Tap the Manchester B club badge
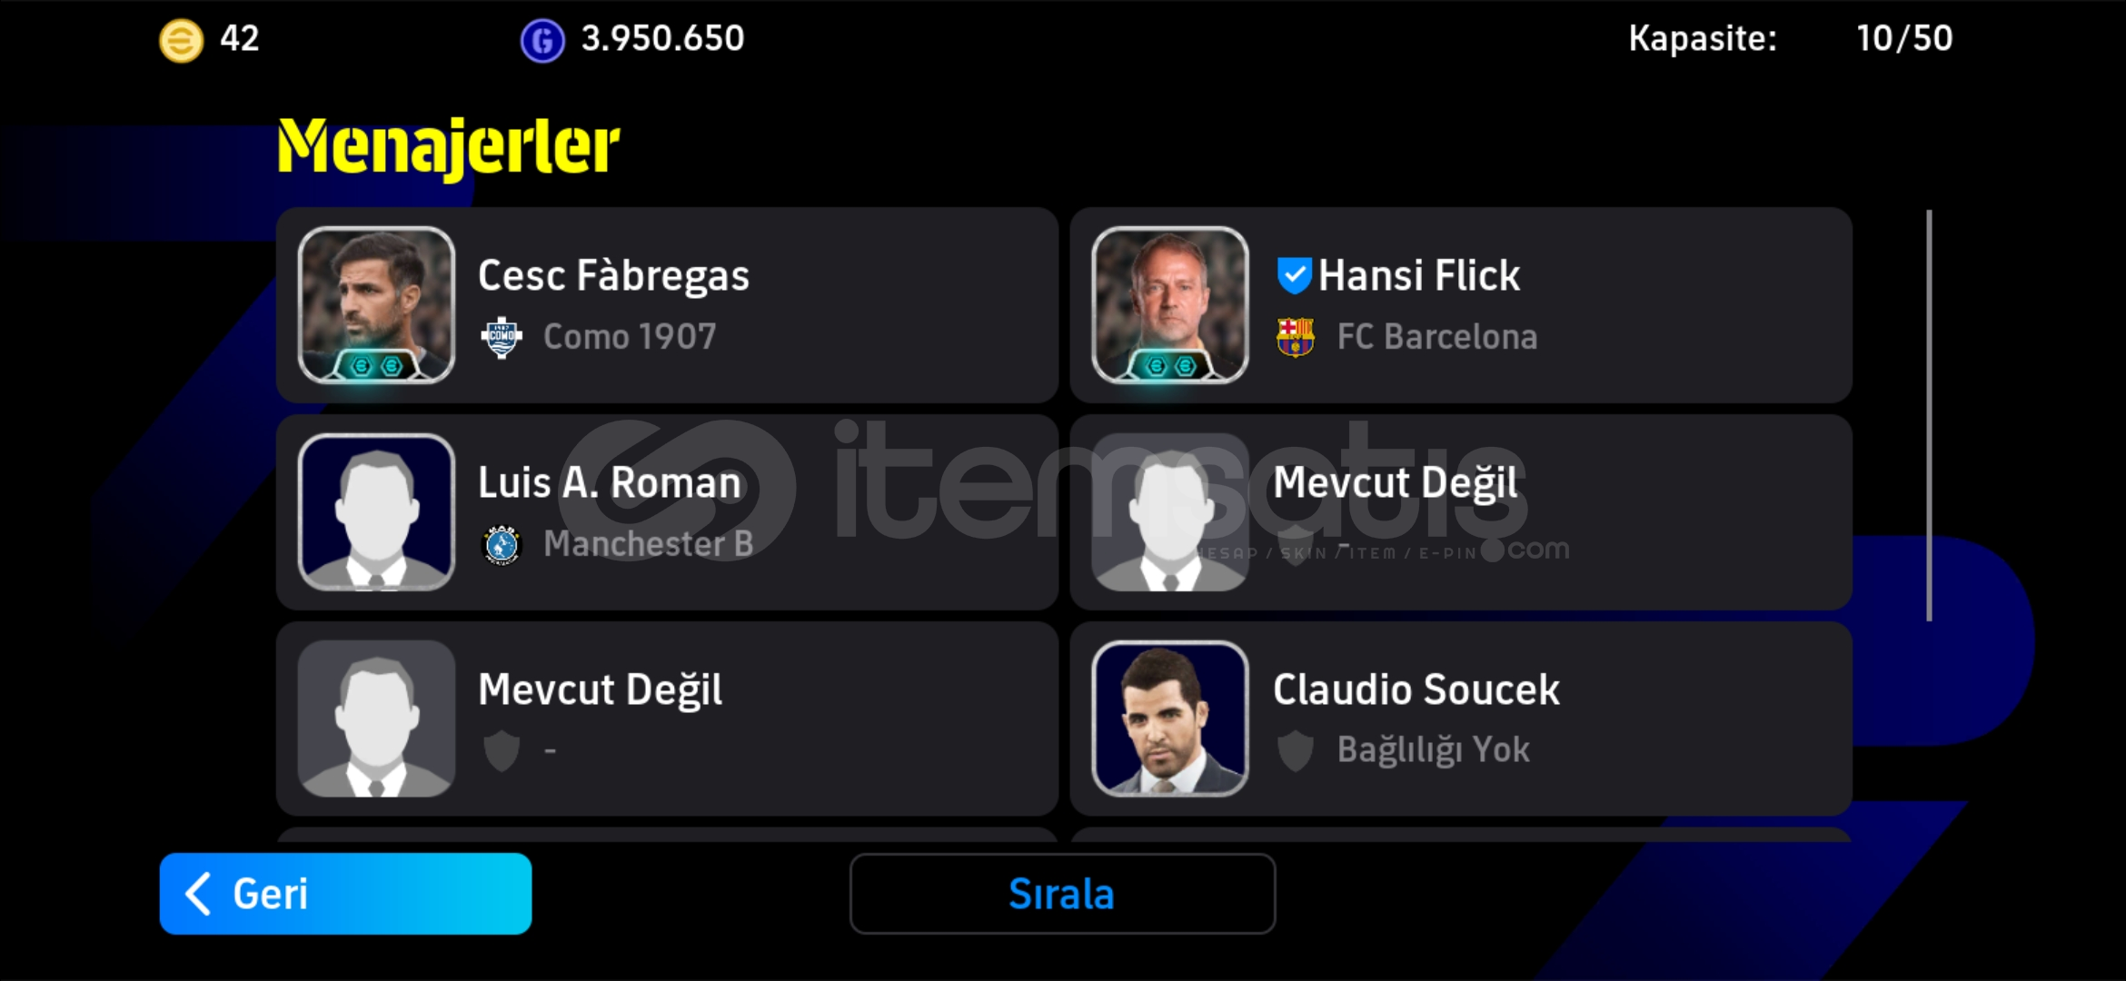This screenshot has width=2126, height=981. 501,544
